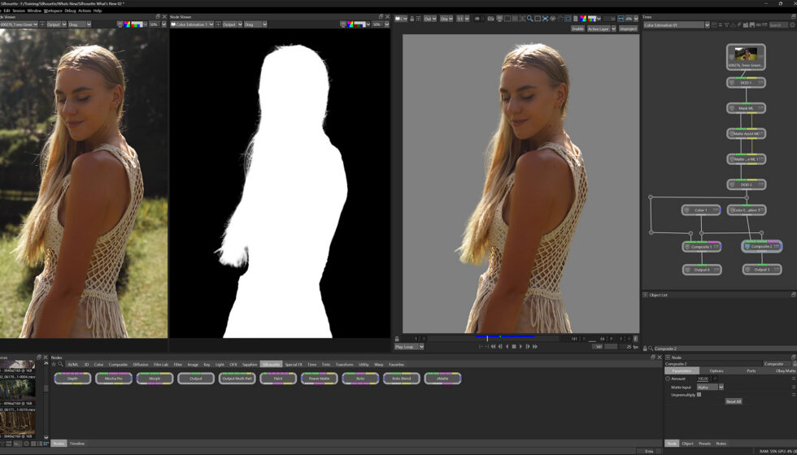Screen dimensions: 797x455
Task: Click the lock icon beside Composite 2 search
Action: tap(645, 349)
